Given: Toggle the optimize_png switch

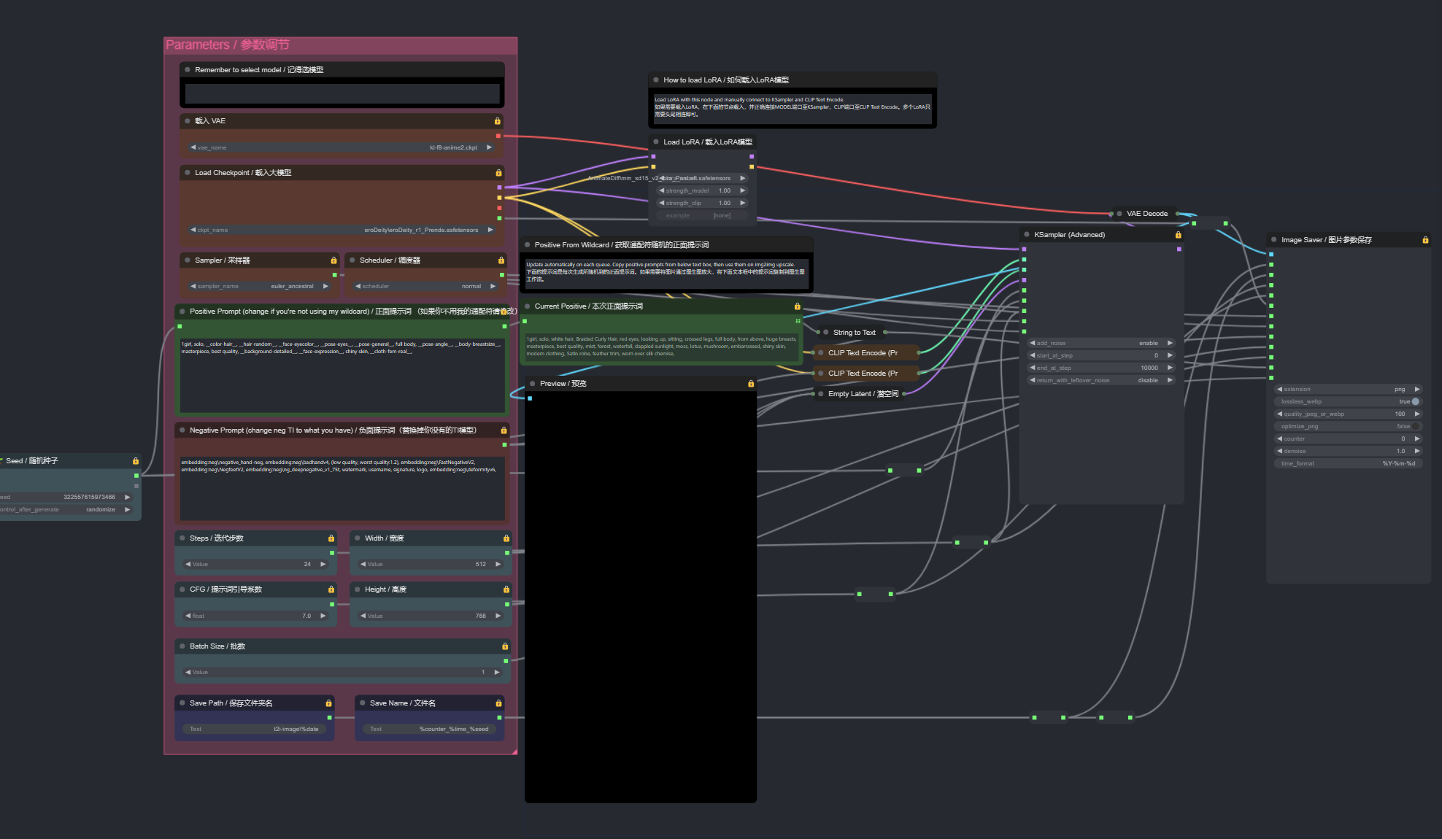Looking at the screenshot, I should click(1415, 427).
